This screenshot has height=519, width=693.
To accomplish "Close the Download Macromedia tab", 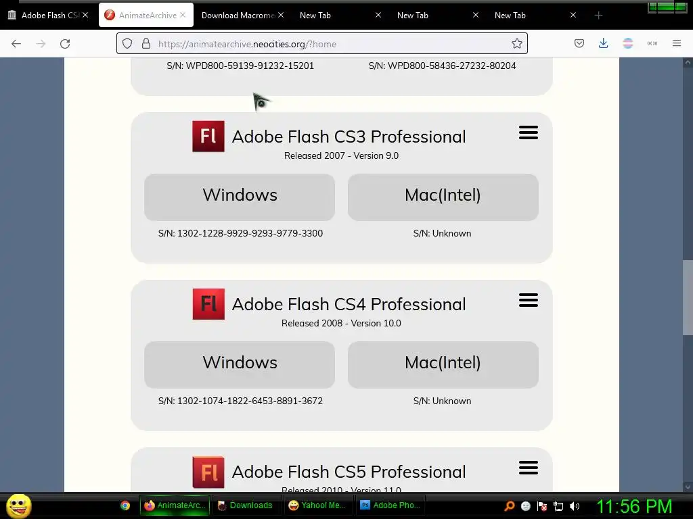I will pos(281,15).
